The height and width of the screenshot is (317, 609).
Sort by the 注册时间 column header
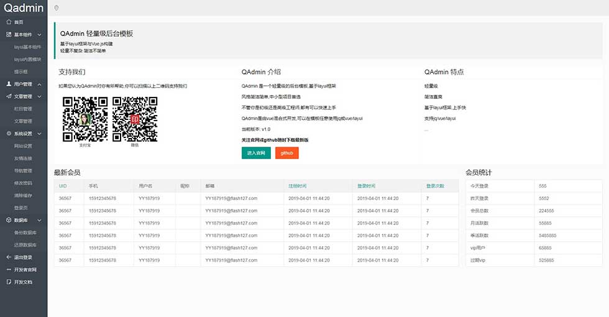pos(297,186)
